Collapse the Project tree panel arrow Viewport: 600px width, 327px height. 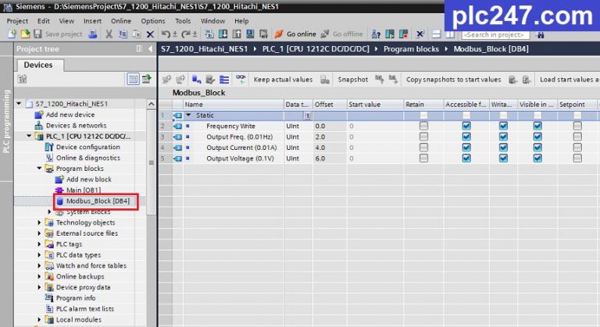point(150,48)
